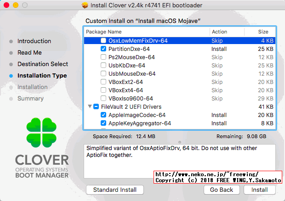Click the Clover package icon in title bar
Viewport: 285px width, 201px height.
click(85, 5)
